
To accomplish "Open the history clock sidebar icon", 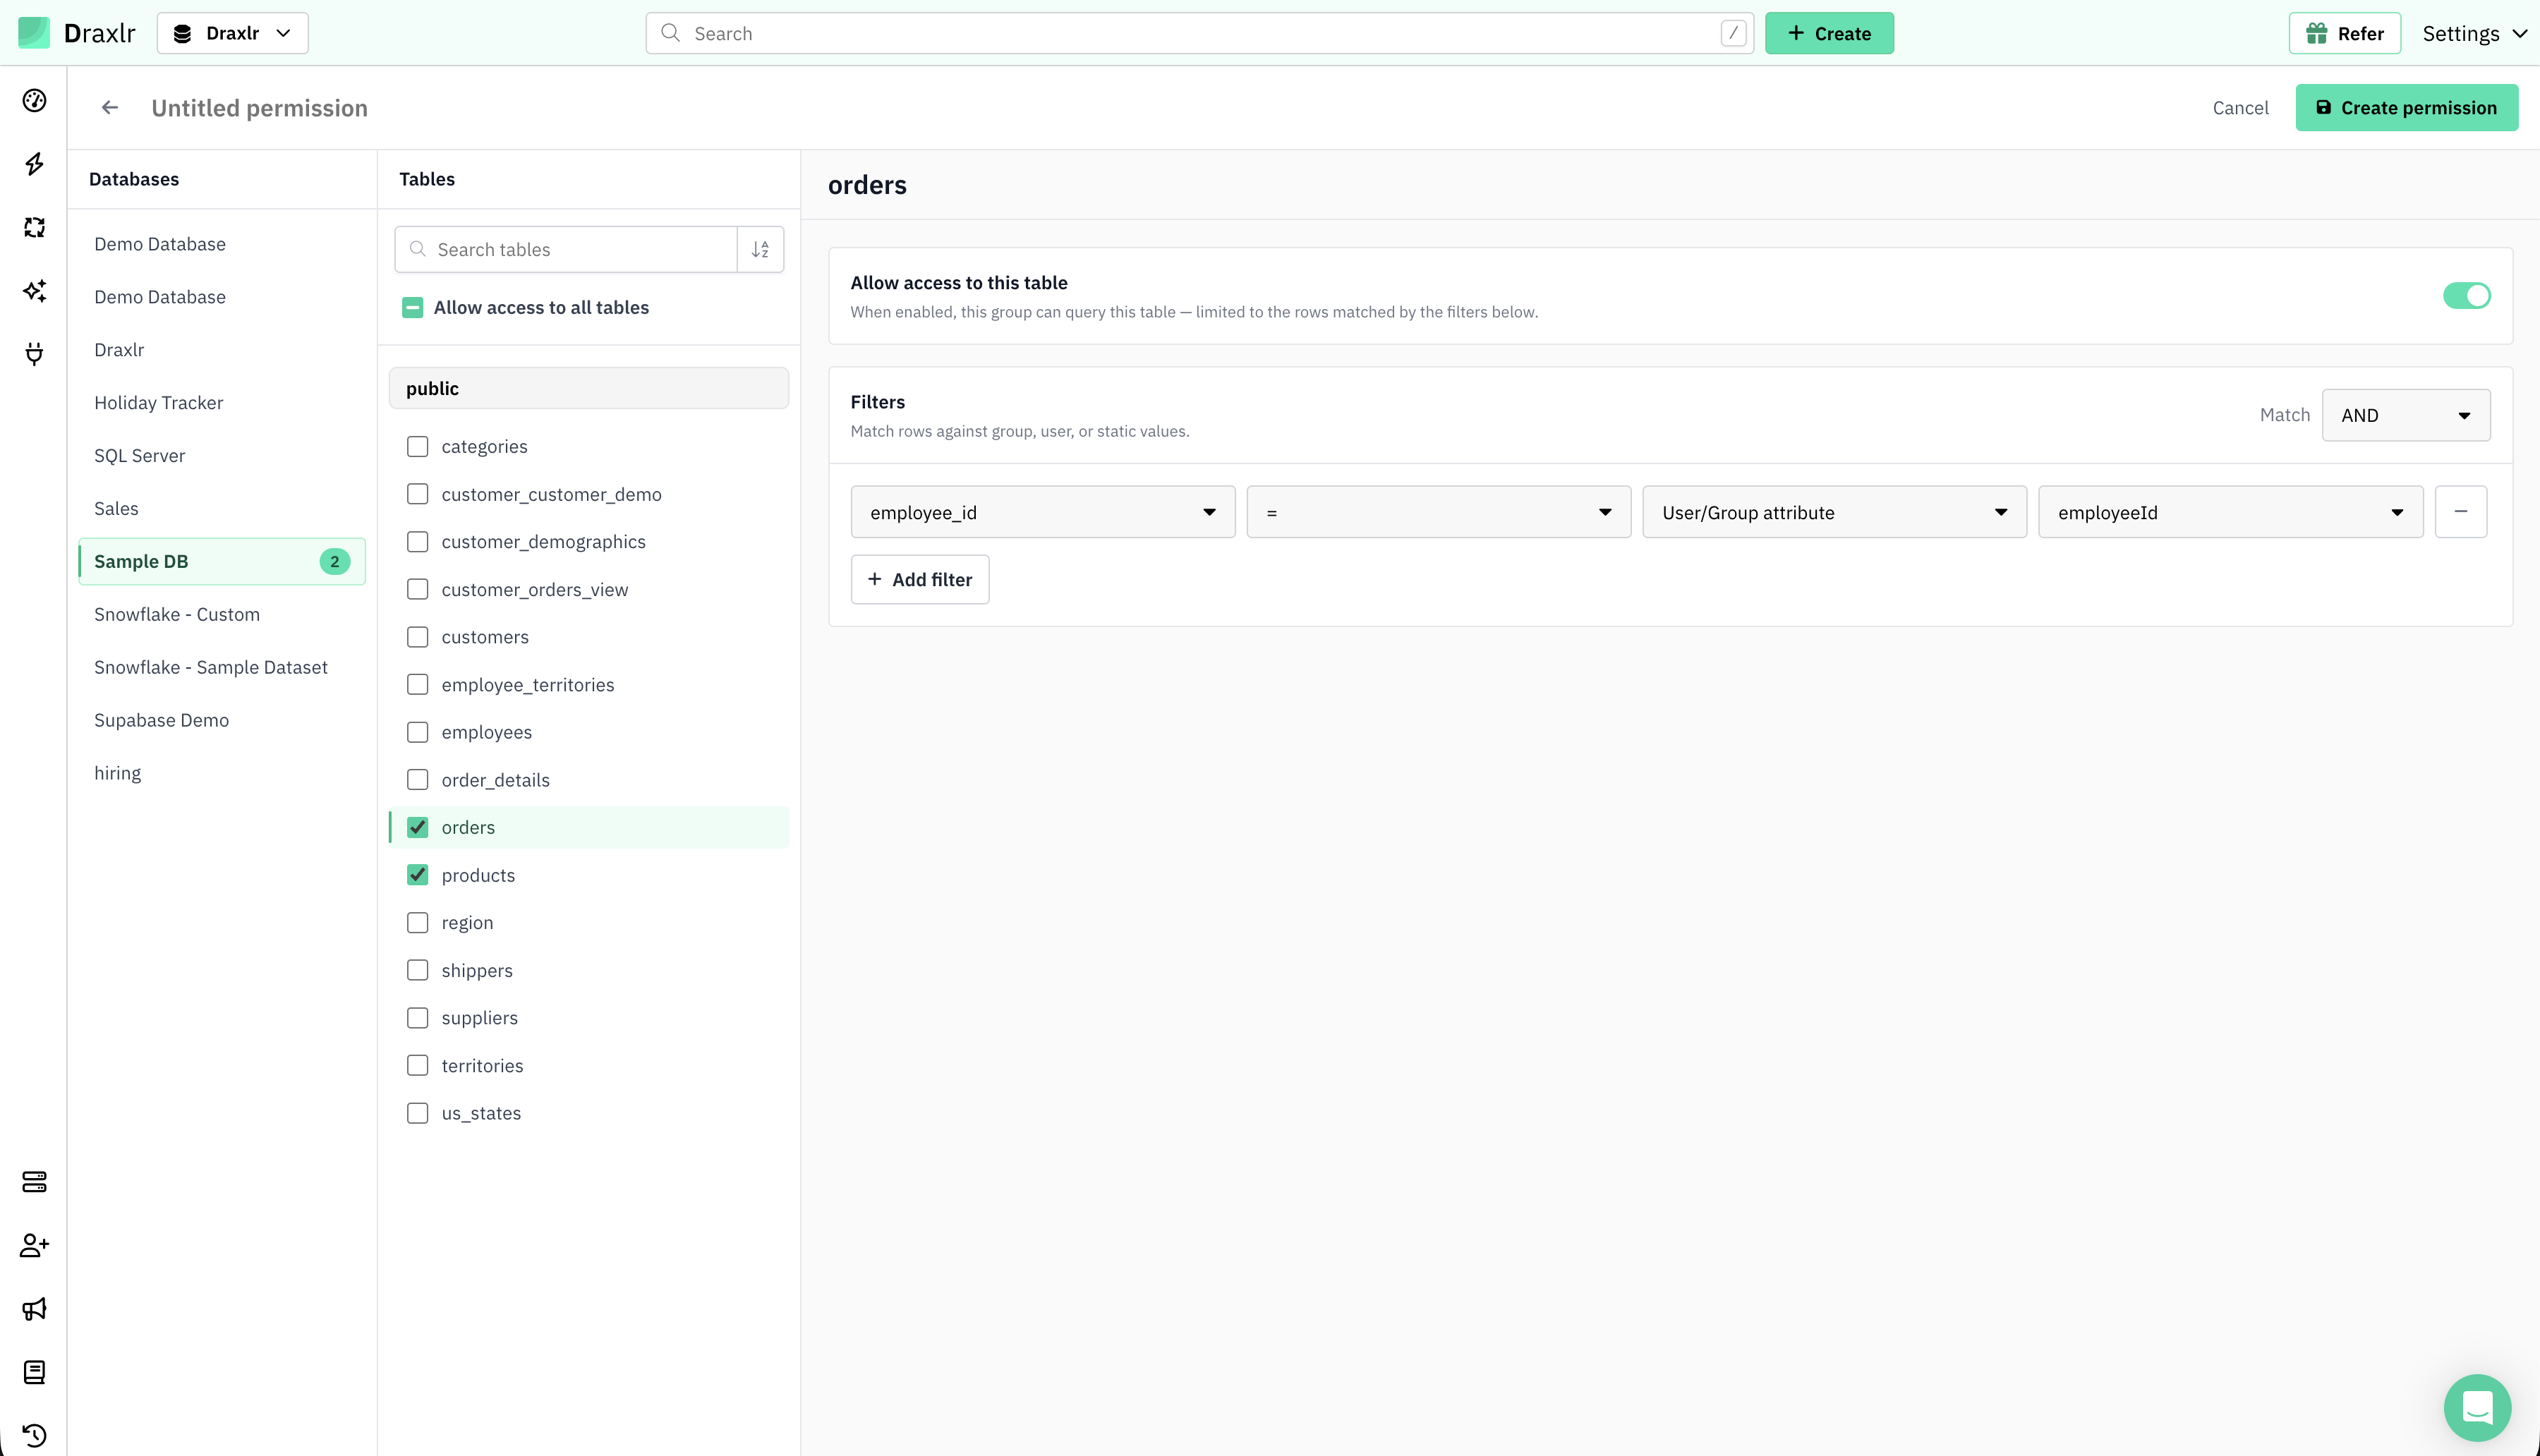I will pos(34,1436).
